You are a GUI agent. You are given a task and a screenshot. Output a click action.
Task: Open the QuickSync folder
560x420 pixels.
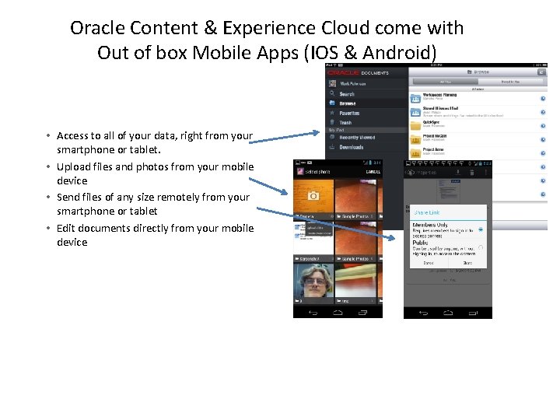click(478, 125)
